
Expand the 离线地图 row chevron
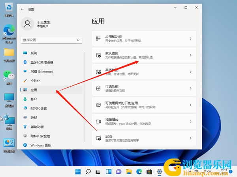click(190, 72)
